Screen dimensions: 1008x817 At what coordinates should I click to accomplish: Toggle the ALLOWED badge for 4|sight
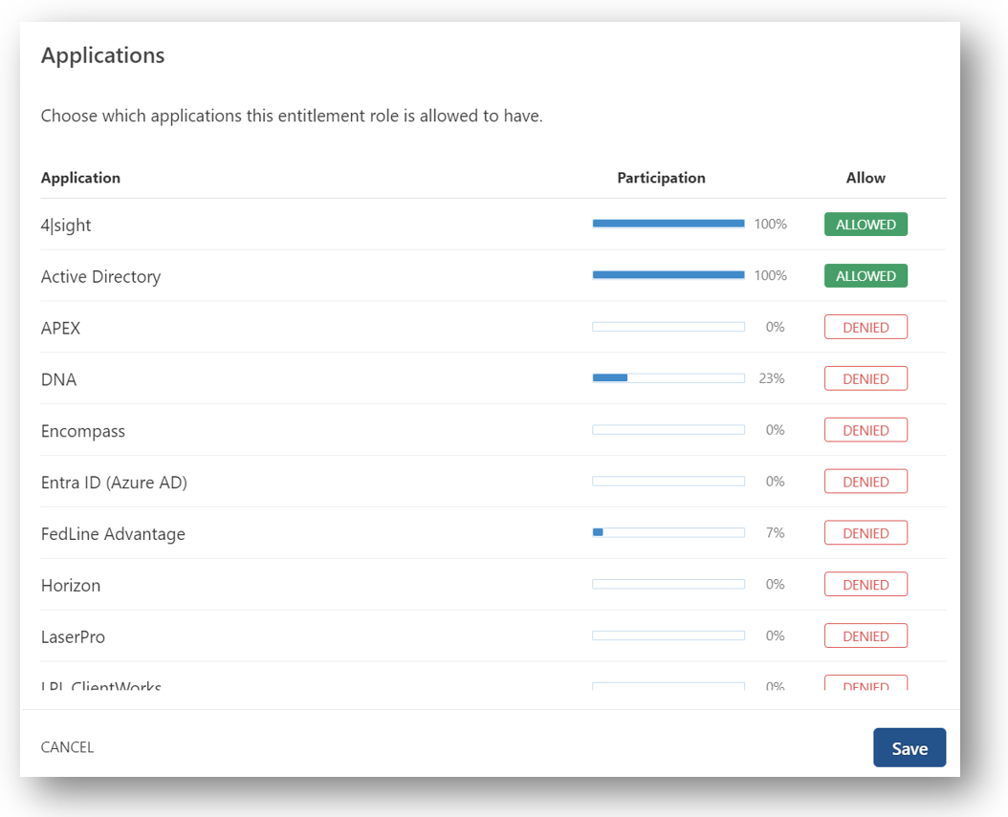click(x=866, y=225)
